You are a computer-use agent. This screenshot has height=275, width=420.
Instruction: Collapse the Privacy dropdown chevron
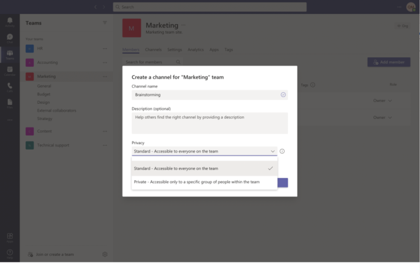coord(272,151)
